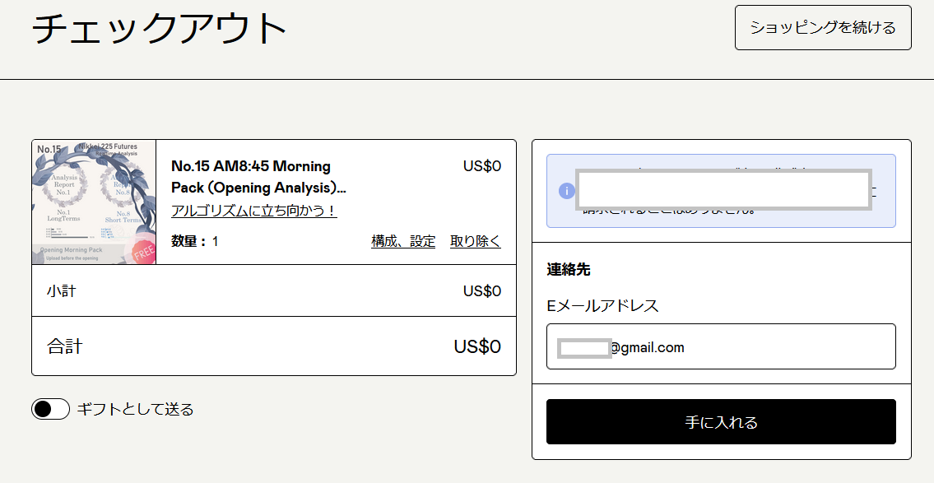Open seller link アルゴリズムに立ち向かう！
Image resolution: width=934 pixels, height=483 pixels.
coord(253,211)
